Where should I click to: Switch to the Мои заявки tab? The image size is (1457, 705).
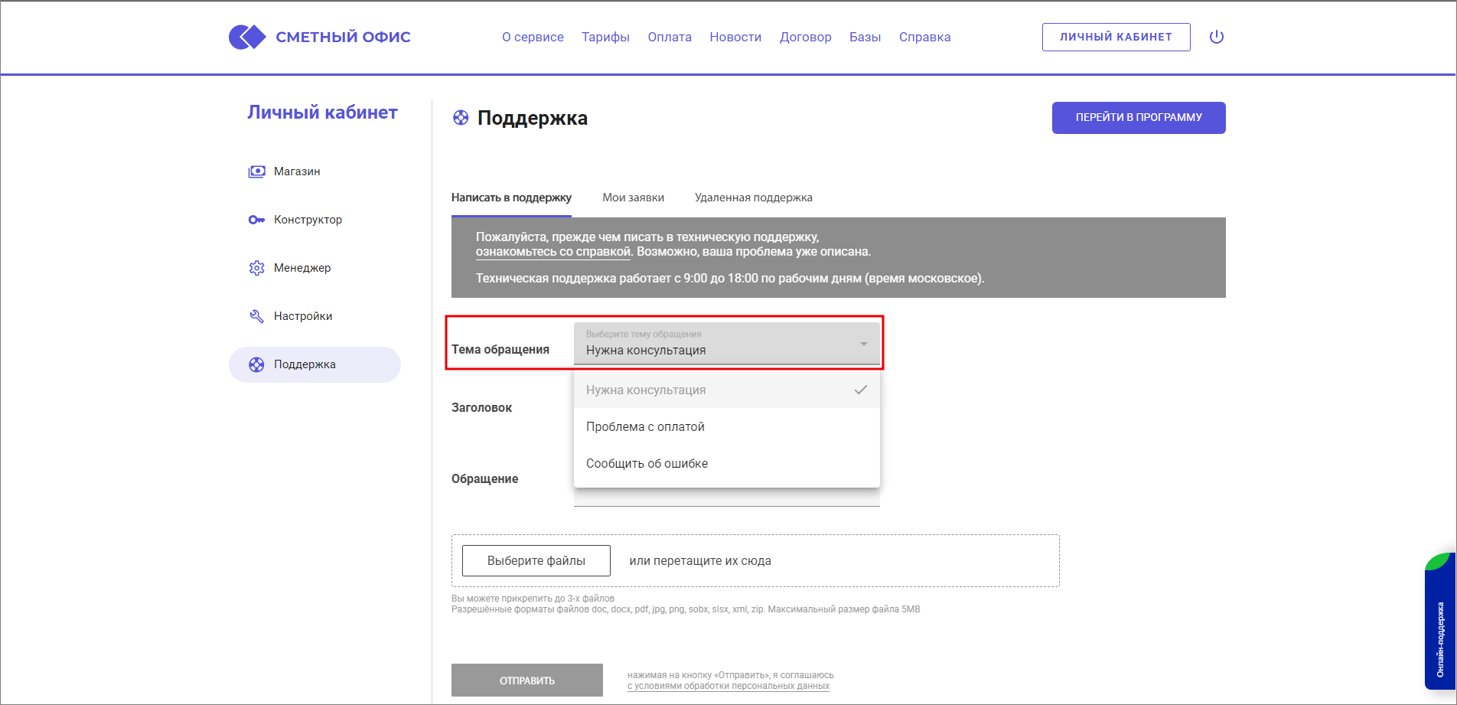click(633, 197)
